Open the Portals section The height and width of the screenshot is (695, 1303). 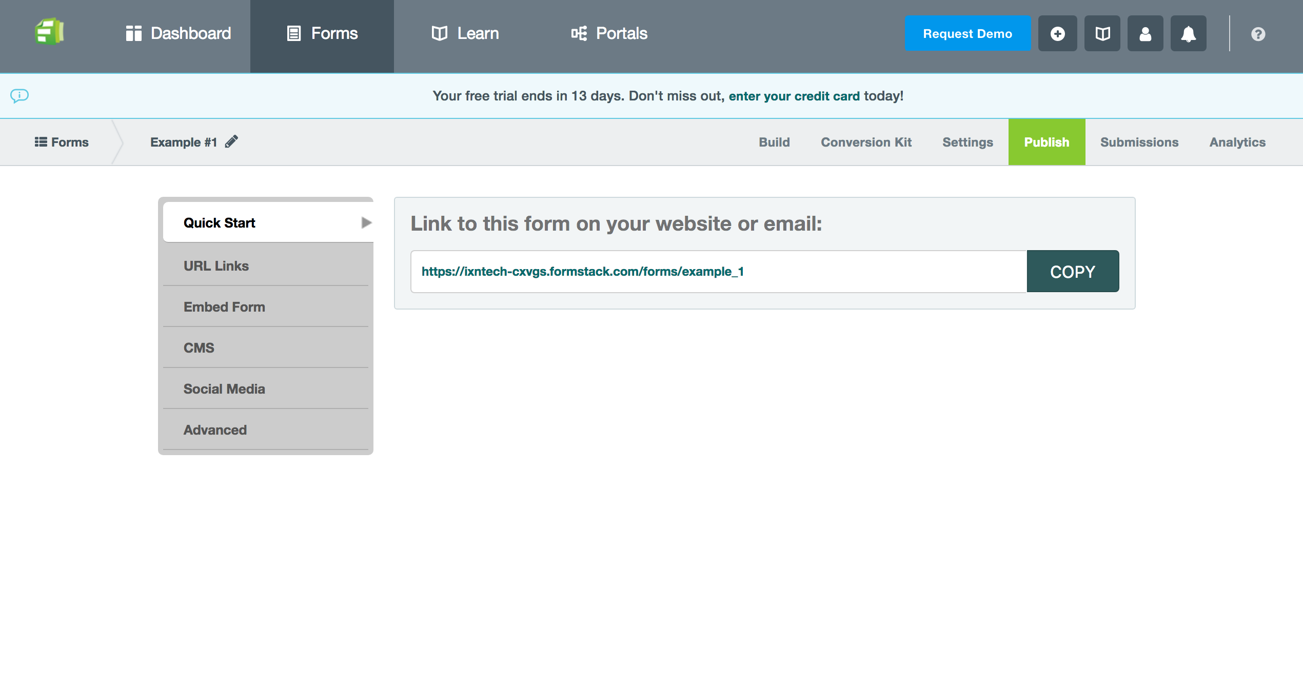pos(609,34)
